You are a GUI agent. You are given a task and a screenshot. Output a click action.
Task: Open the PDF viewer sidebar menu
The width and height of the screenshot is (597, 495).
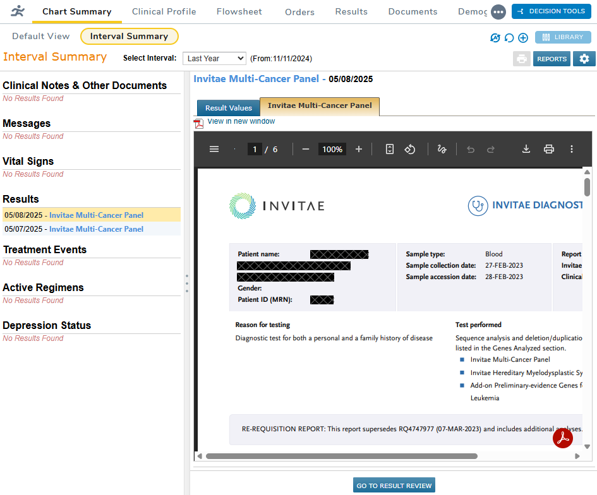pyautogui.click(x=214, y=149)
